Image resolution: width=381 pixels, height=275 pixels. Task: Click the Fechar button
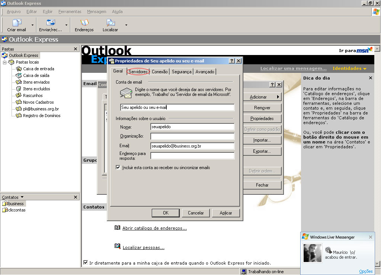[x=262, y=185]
